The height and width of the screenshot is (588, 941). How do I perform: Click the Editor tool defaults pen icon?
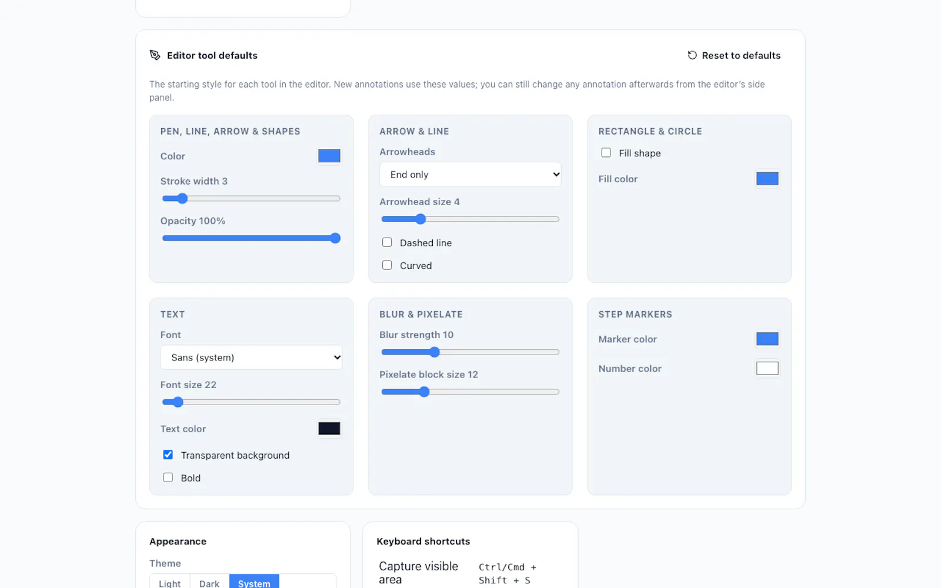tap(155, 55)
